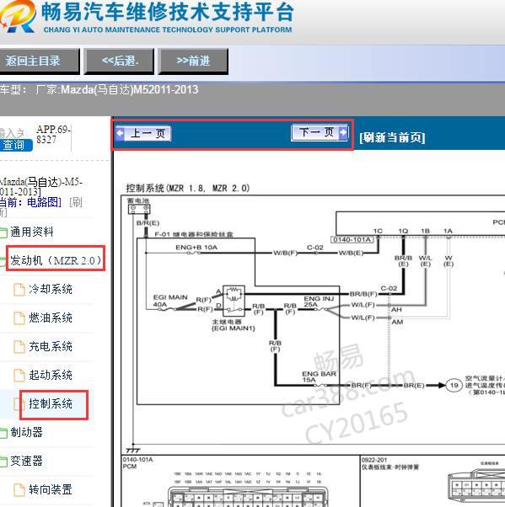Screen dimensions: 505x507
Task: Expand the 制动器 folder
Action: click(x=26, y=432)
